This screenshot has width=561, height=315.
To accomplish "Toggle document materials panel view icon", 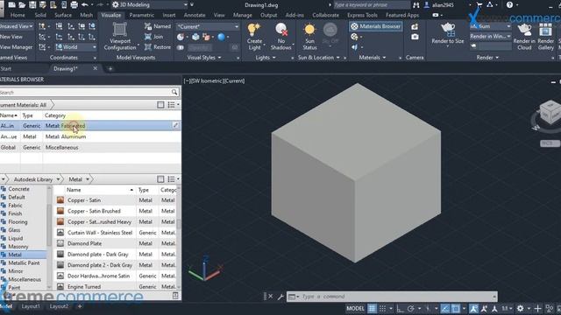I will point(160,105).
